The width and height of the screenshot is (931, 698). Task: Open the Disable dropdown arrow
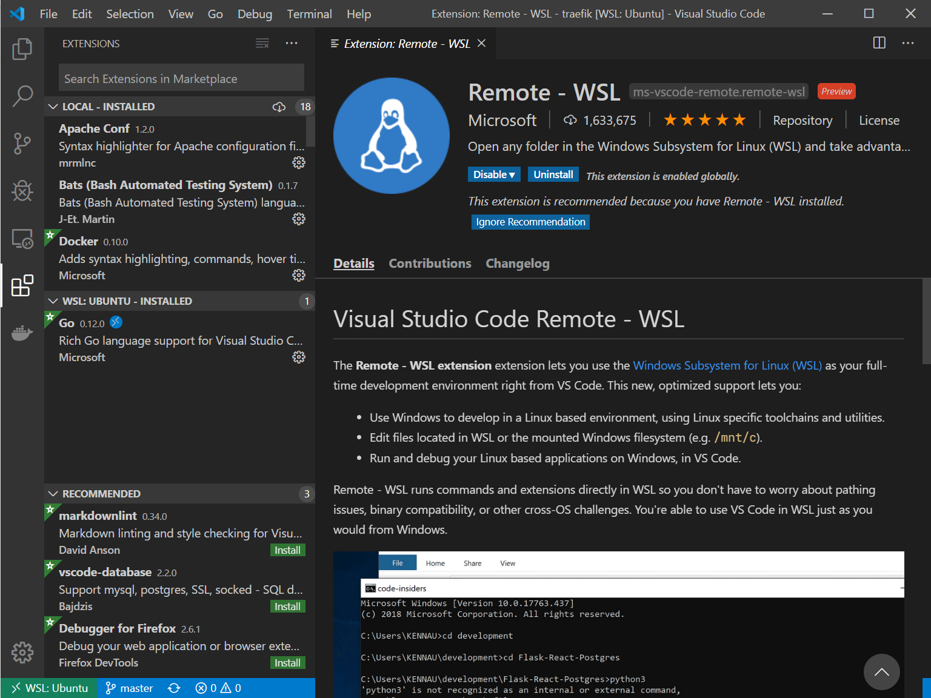tap(512, 174)
